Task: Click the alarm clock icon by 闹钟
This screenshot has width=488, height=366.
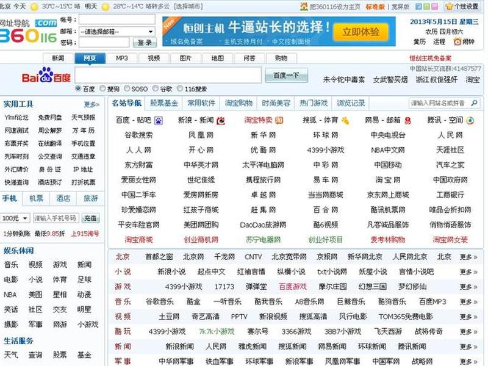Action: click(457, 41)
